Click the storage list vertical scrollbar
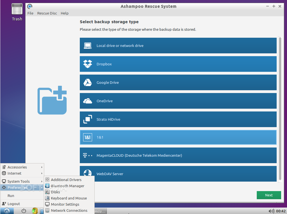This screenshot has height=214, width=287. click(x=280, y=109)
